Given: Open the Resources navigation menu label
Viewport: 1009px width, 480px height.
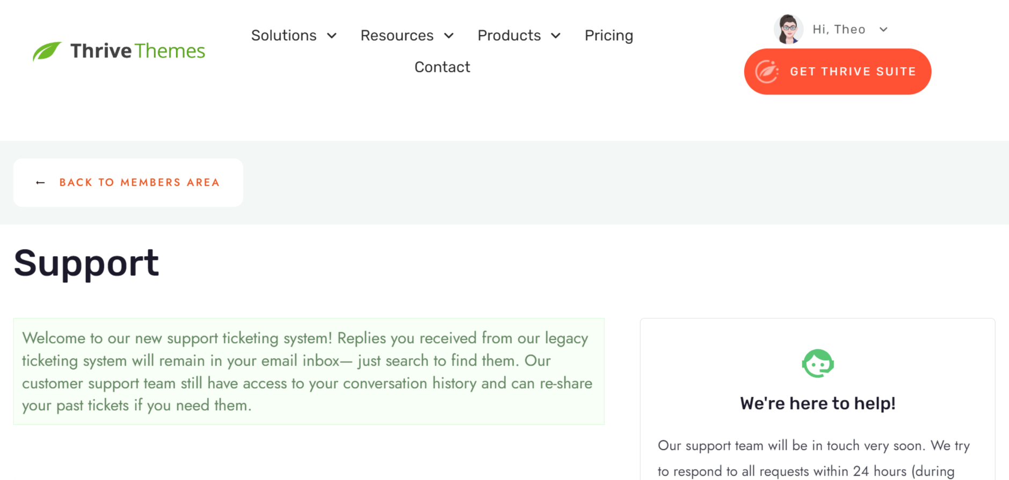Looking at the screenshot, I should point(397,35).
